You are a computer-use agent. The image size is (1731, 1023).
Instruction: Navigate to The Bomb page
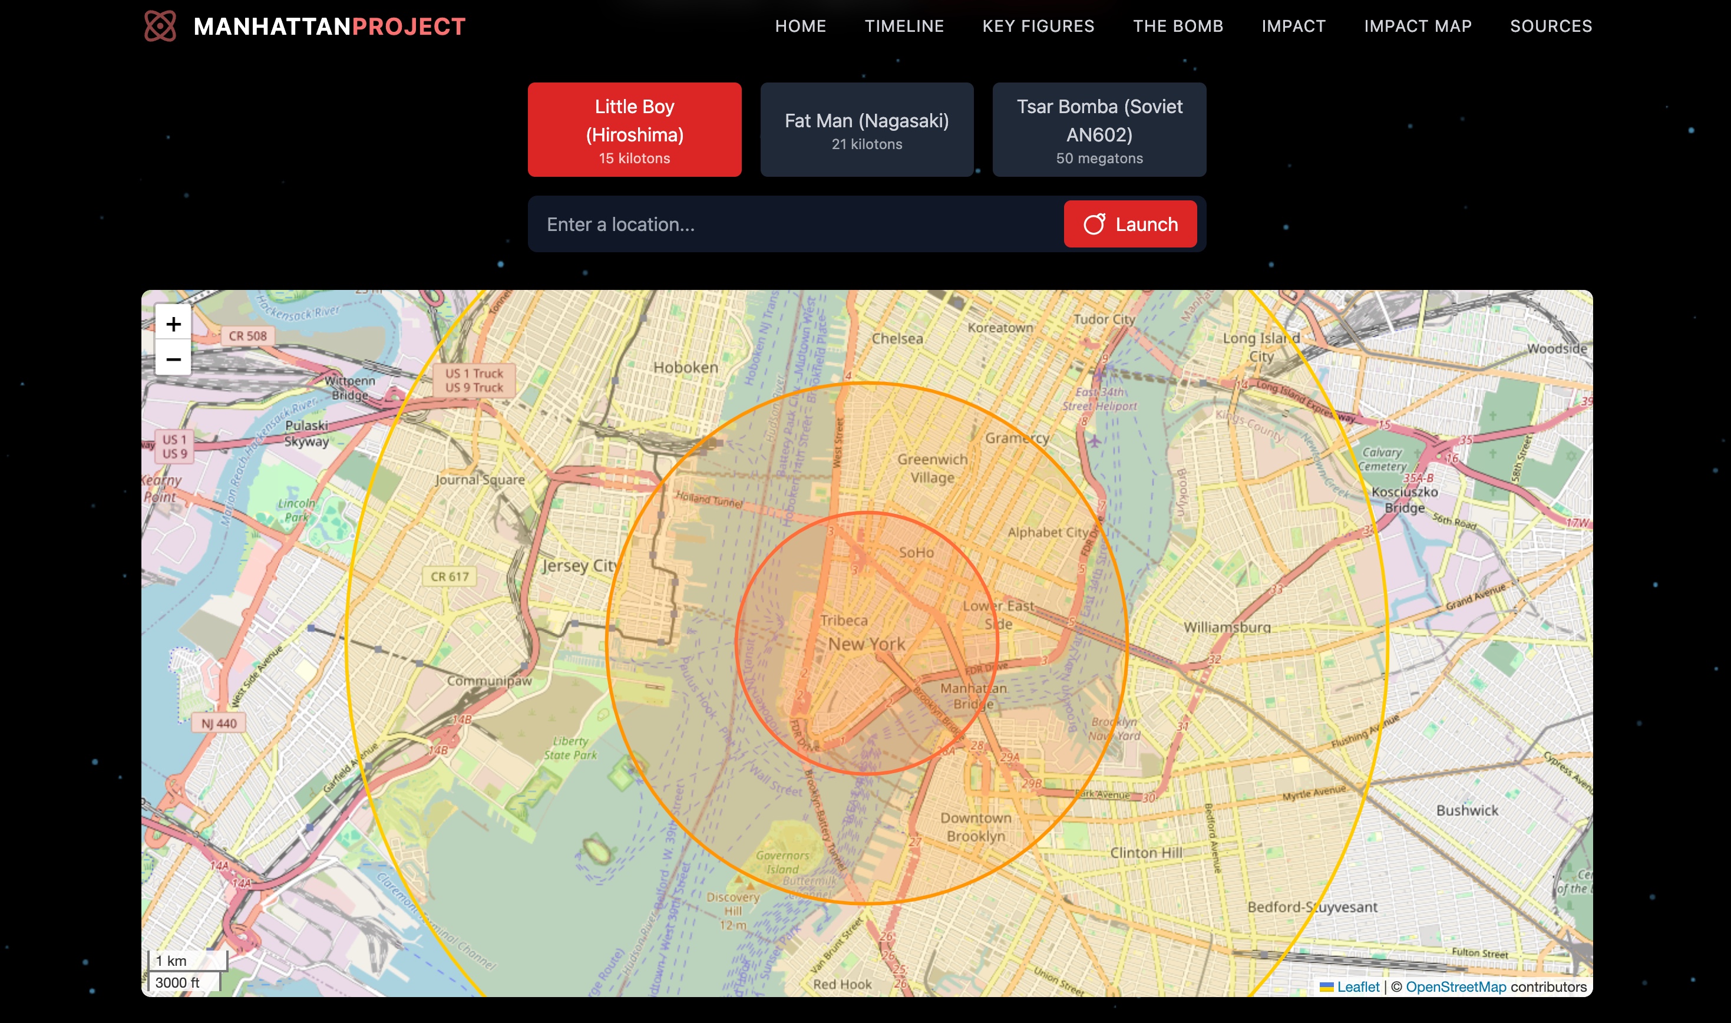(1178, 26)
